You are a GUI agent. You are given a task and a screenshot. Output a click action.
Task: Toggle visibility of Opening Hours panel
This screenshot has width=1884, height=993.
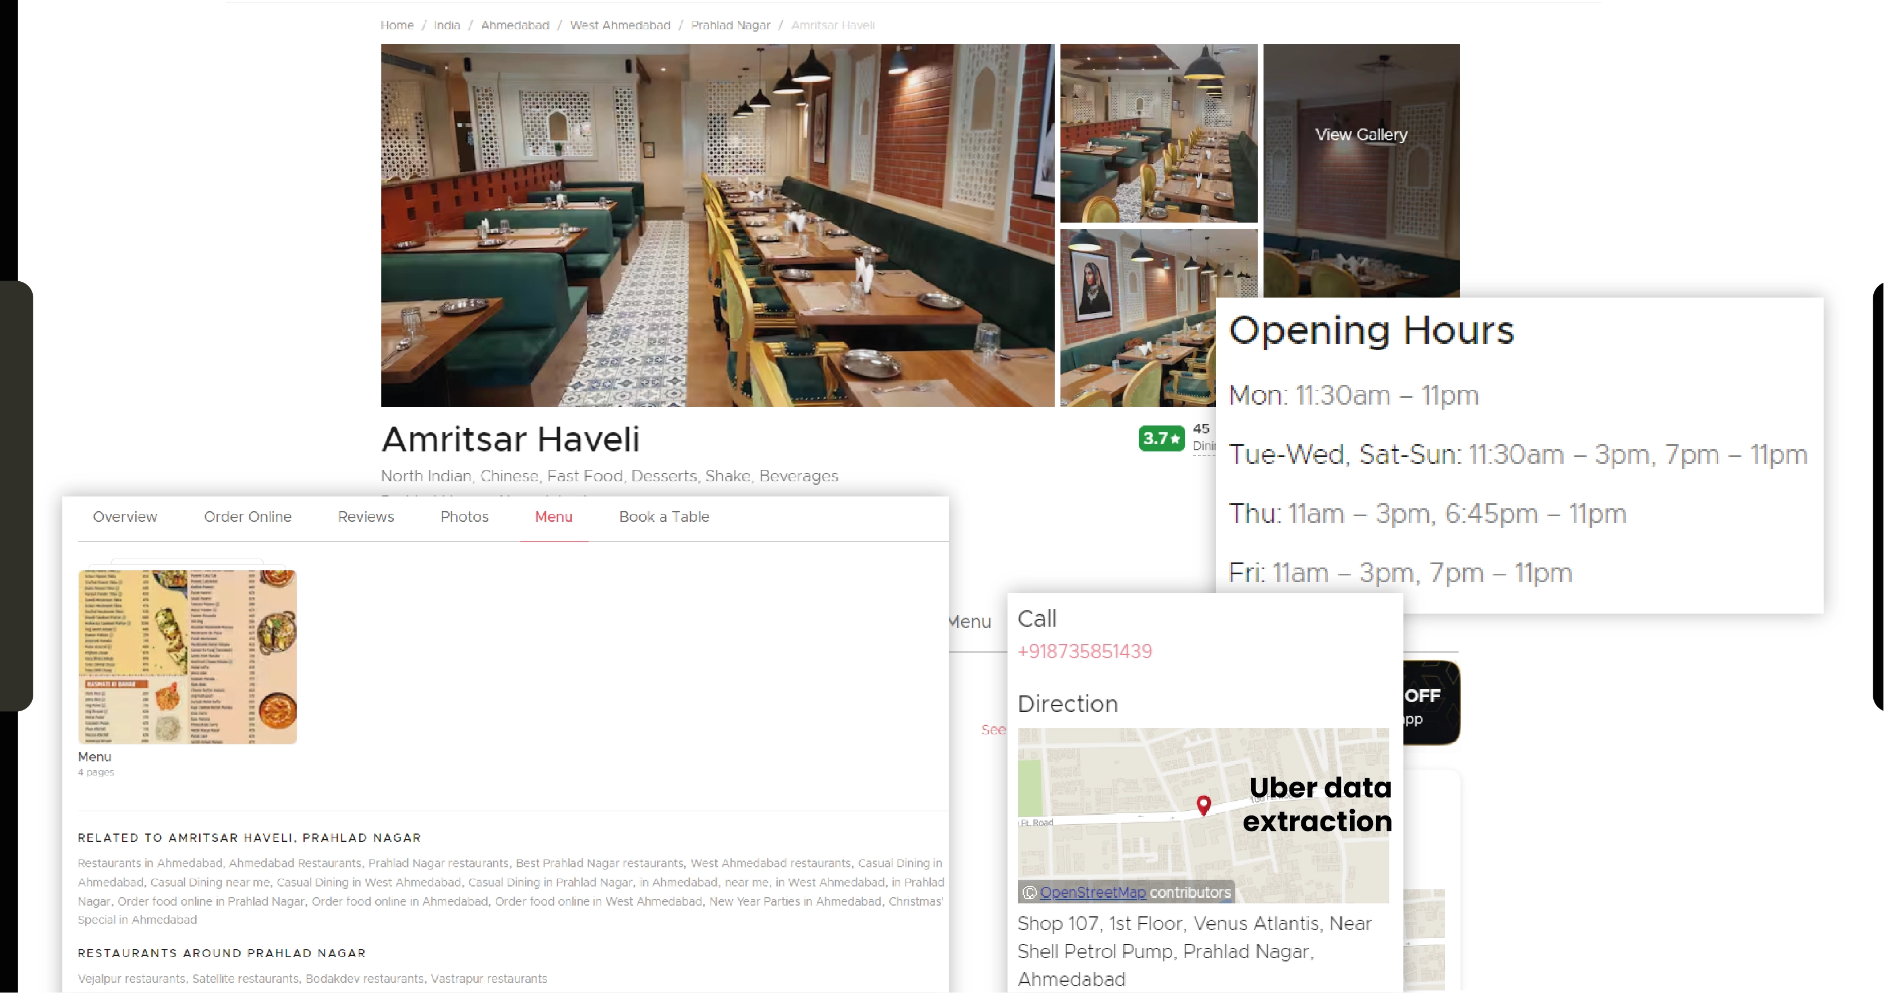click(1371, 330)
